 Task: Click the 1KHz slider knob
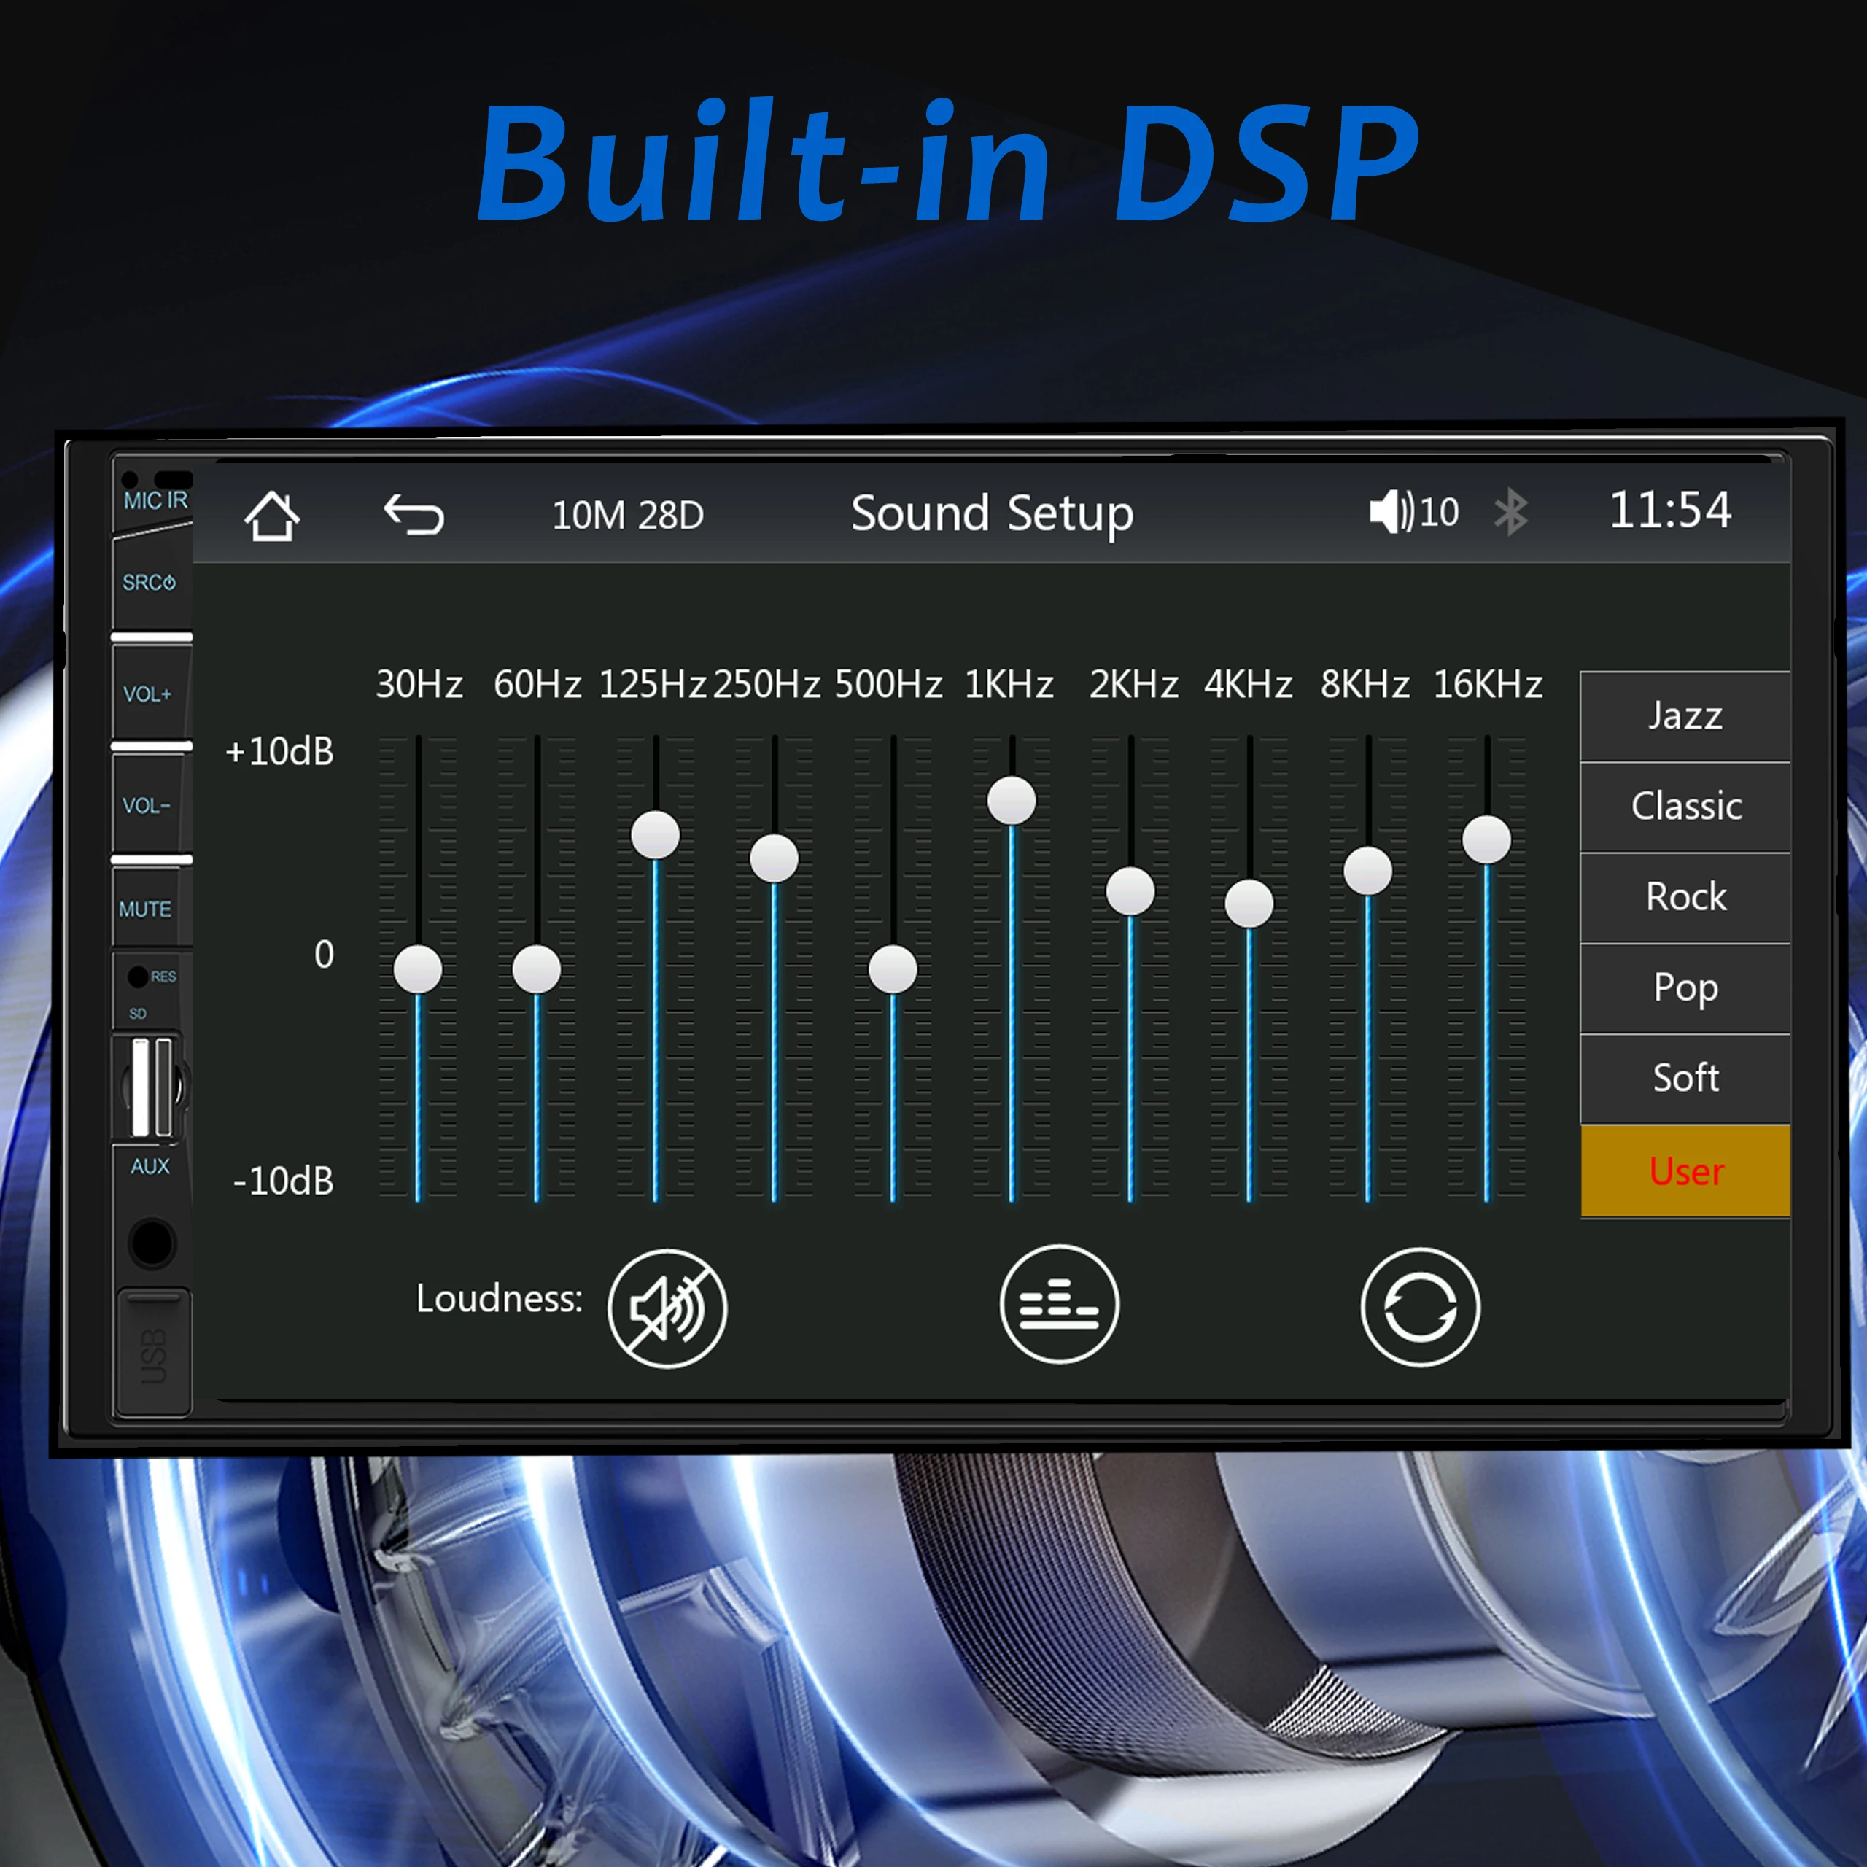(1012, 800)
